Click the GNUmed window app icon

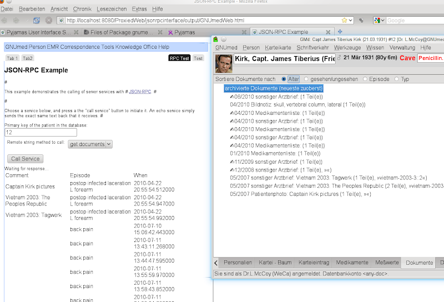pyautogui.click(x=216, y=39)
